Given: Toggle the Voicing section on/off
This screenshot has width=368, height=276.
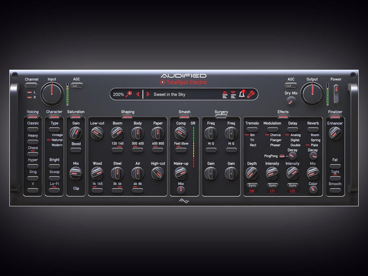Looking at the screenshot, I should 33,117.
